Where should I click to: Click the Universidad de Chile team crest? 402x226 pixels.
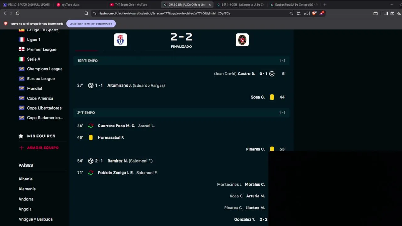pyautogui.click(x=120, y=40)
